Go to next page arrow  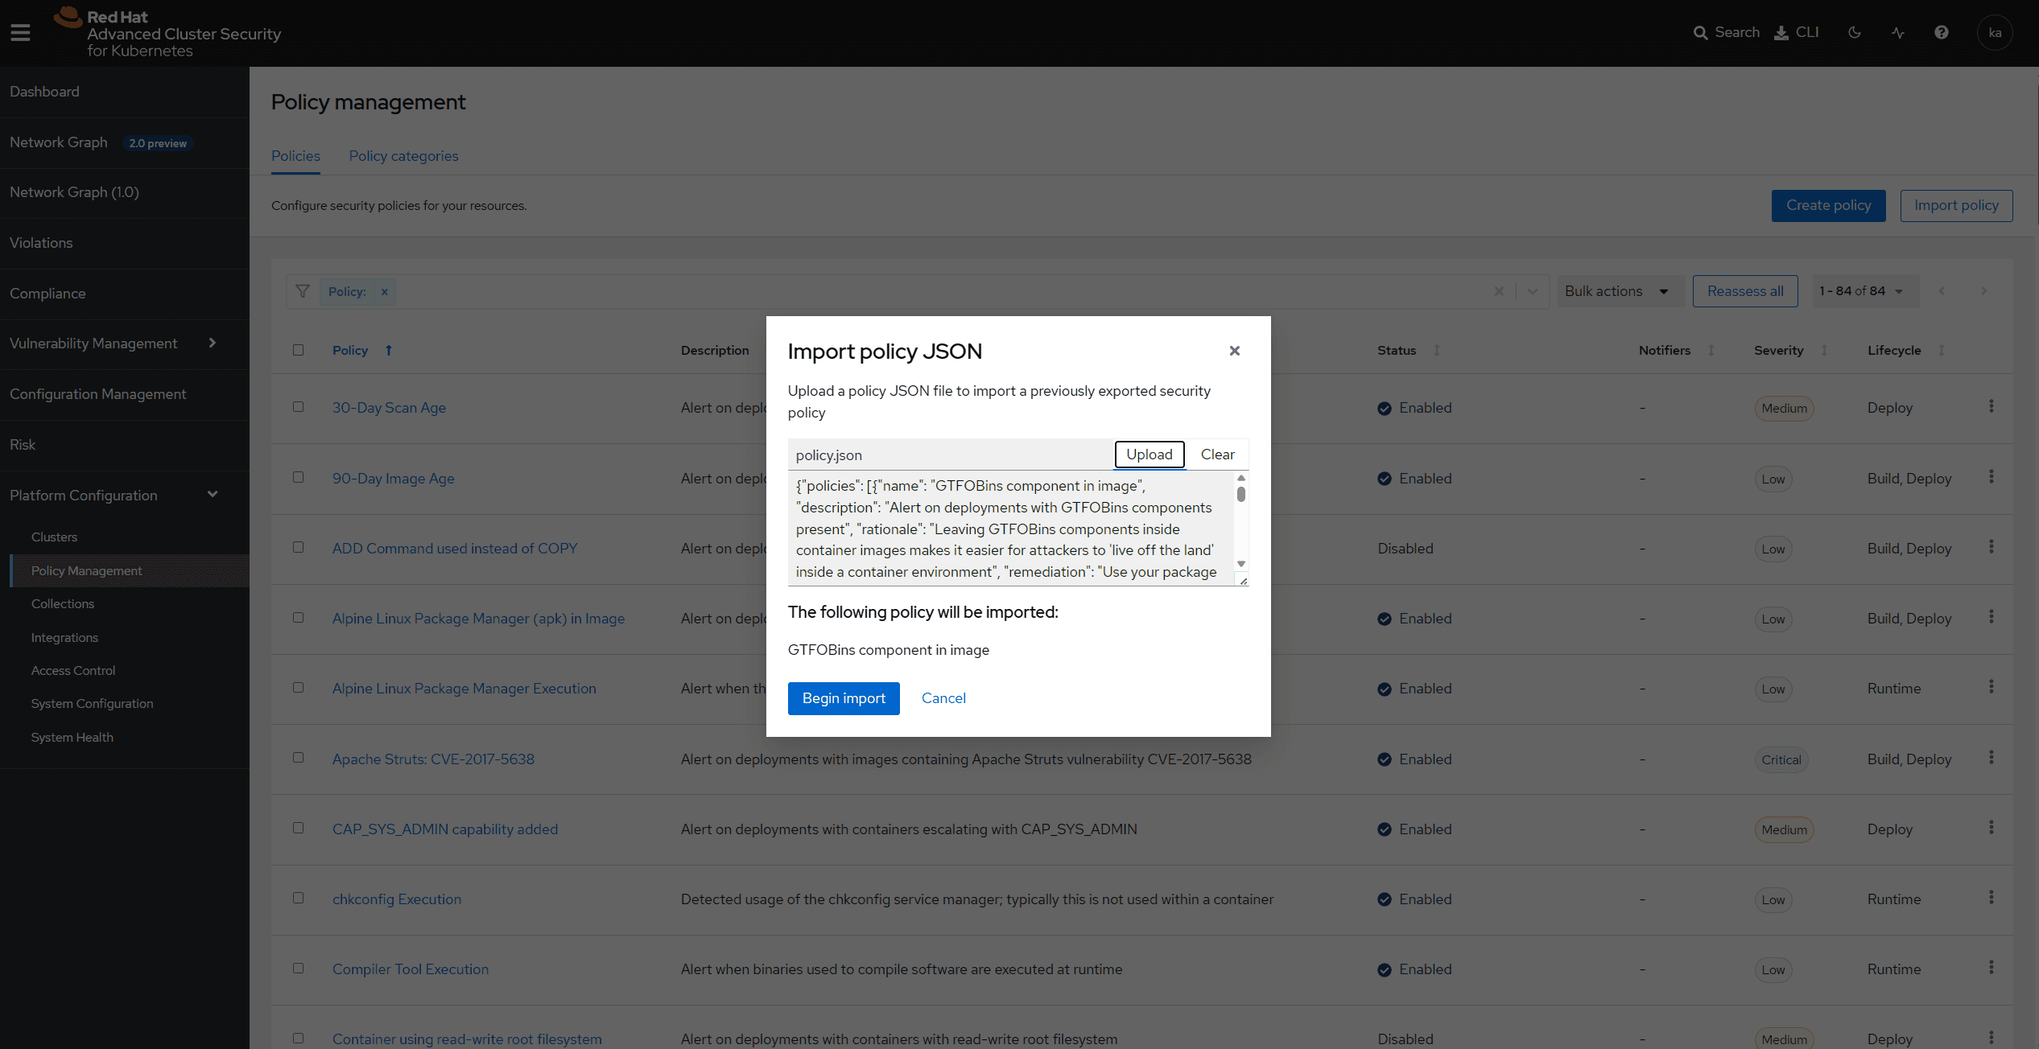pyautogui.click(x=1983, y=291)
